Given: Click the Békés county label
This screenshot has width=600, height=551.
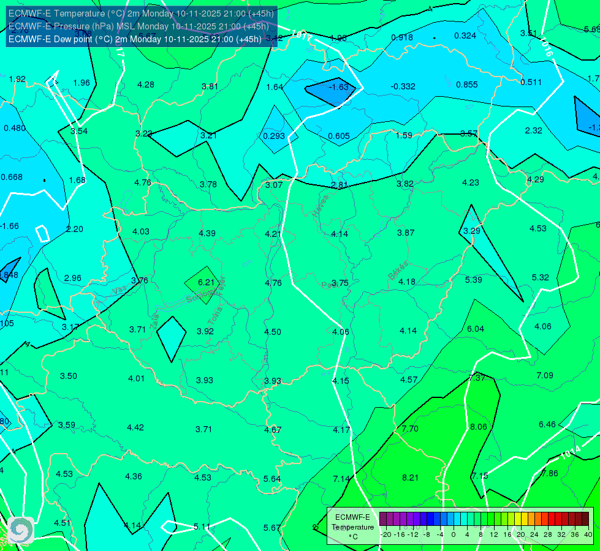Looking at the screenshot, I should coord(399,271).
